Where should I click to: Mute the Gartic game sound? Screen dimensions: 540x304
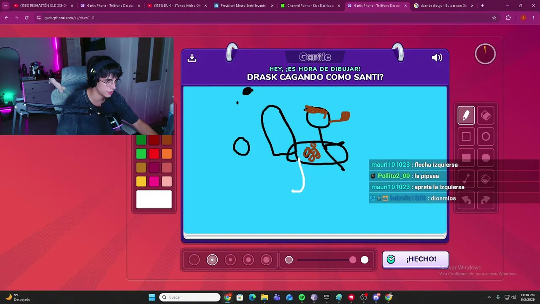(x=437, y=57)
